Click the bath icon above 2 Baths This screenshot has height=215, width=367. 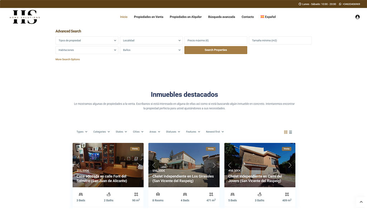(x=109, y=194)
